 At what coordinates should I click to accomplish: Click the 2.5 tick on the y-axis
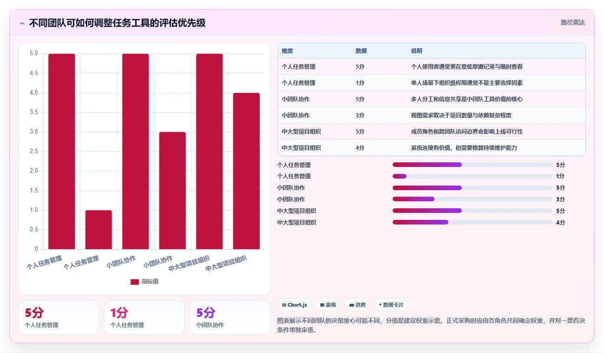pos(34,152)
